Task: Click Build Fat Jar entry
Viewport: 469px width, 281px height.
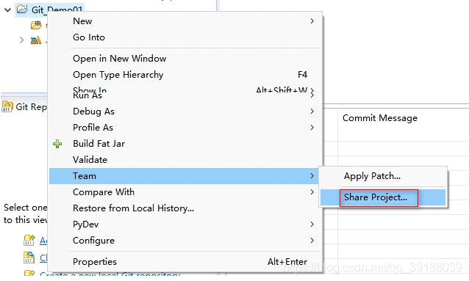Action: [x=185, y=144]
